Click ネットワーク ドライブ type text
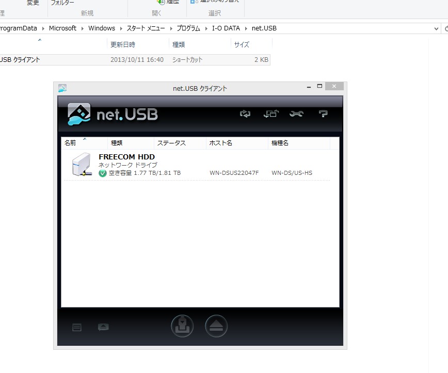 coord(127,165)
